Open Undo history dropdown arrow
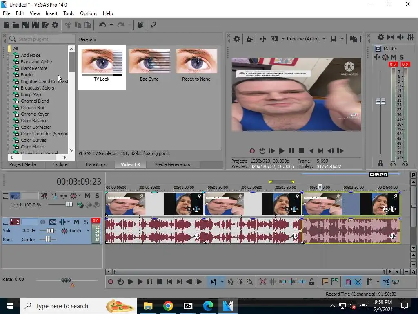This screenshot has width=418, height=314. (111, 25)
